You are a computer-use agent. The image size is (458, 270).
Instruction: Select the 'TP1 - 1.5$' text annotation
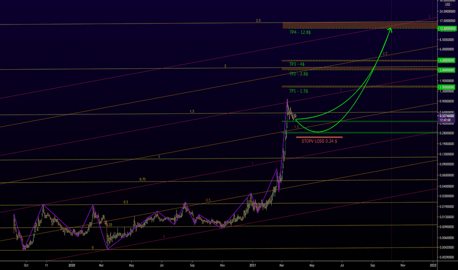point(298,91)
